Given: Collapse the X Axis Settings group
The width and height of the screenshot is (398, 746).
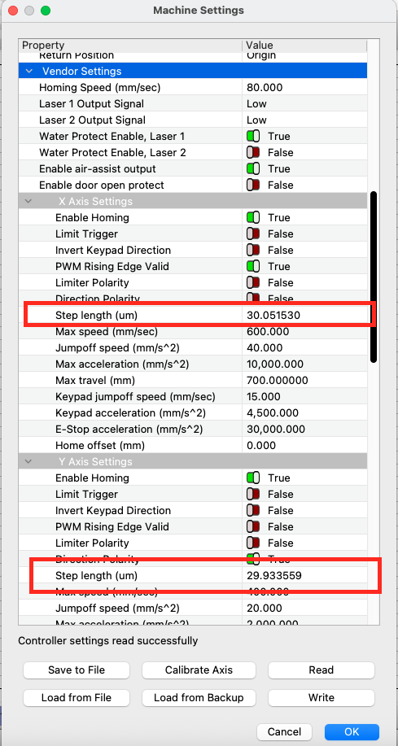Looking at the screenshot, I should (29, 201).
